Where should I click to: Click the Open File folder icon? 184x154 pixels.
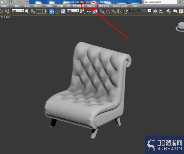[6, 2]
